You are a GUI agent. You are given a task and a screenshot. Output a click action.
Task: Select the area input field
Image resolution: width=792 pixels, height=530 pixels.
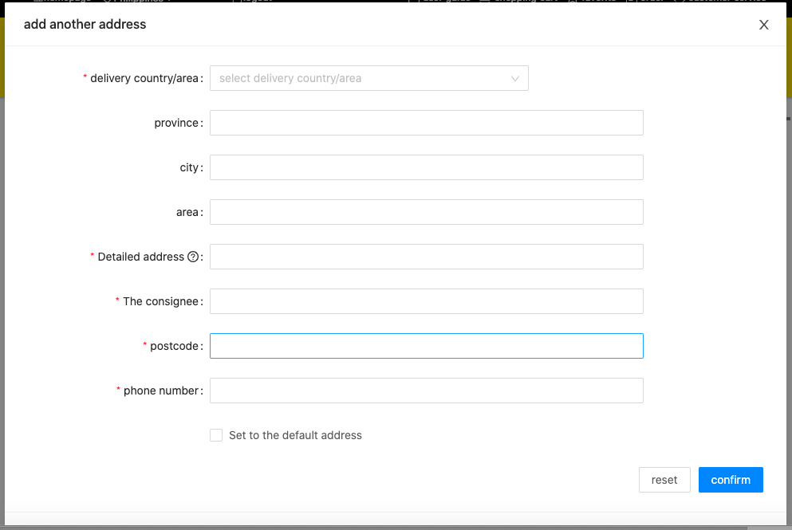pyautogui.click(x=426, y=212)
